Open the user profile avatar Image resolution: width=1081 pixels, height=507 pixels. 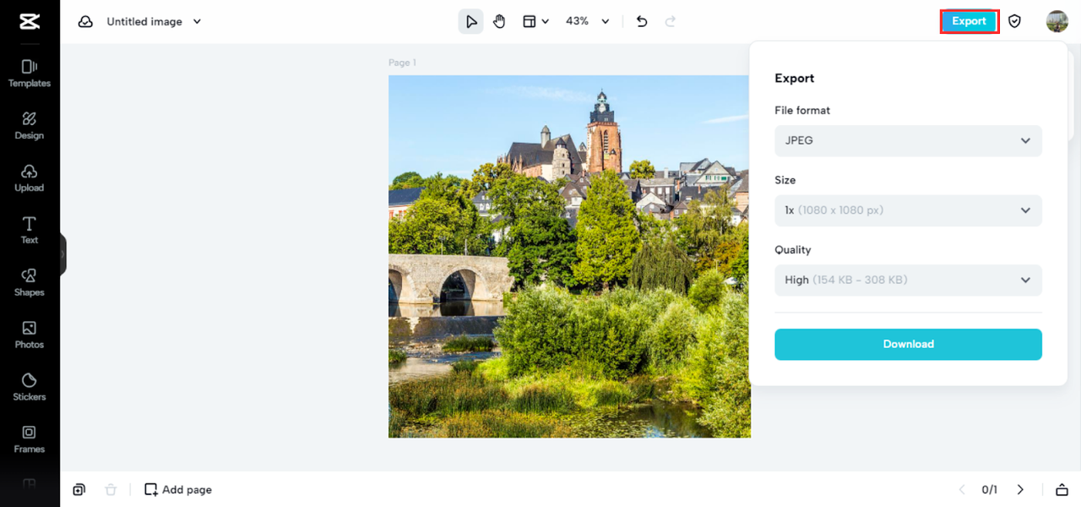point(1057,22)
